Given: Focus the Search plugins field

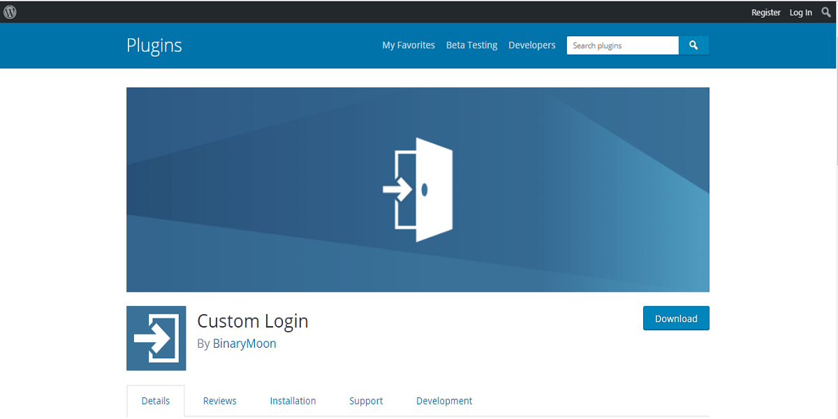Looking at the screenshot, I should tap(623, 45).
